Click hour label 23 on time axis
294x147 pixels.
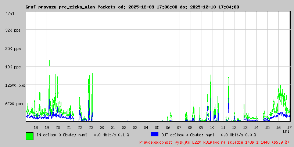91,128
